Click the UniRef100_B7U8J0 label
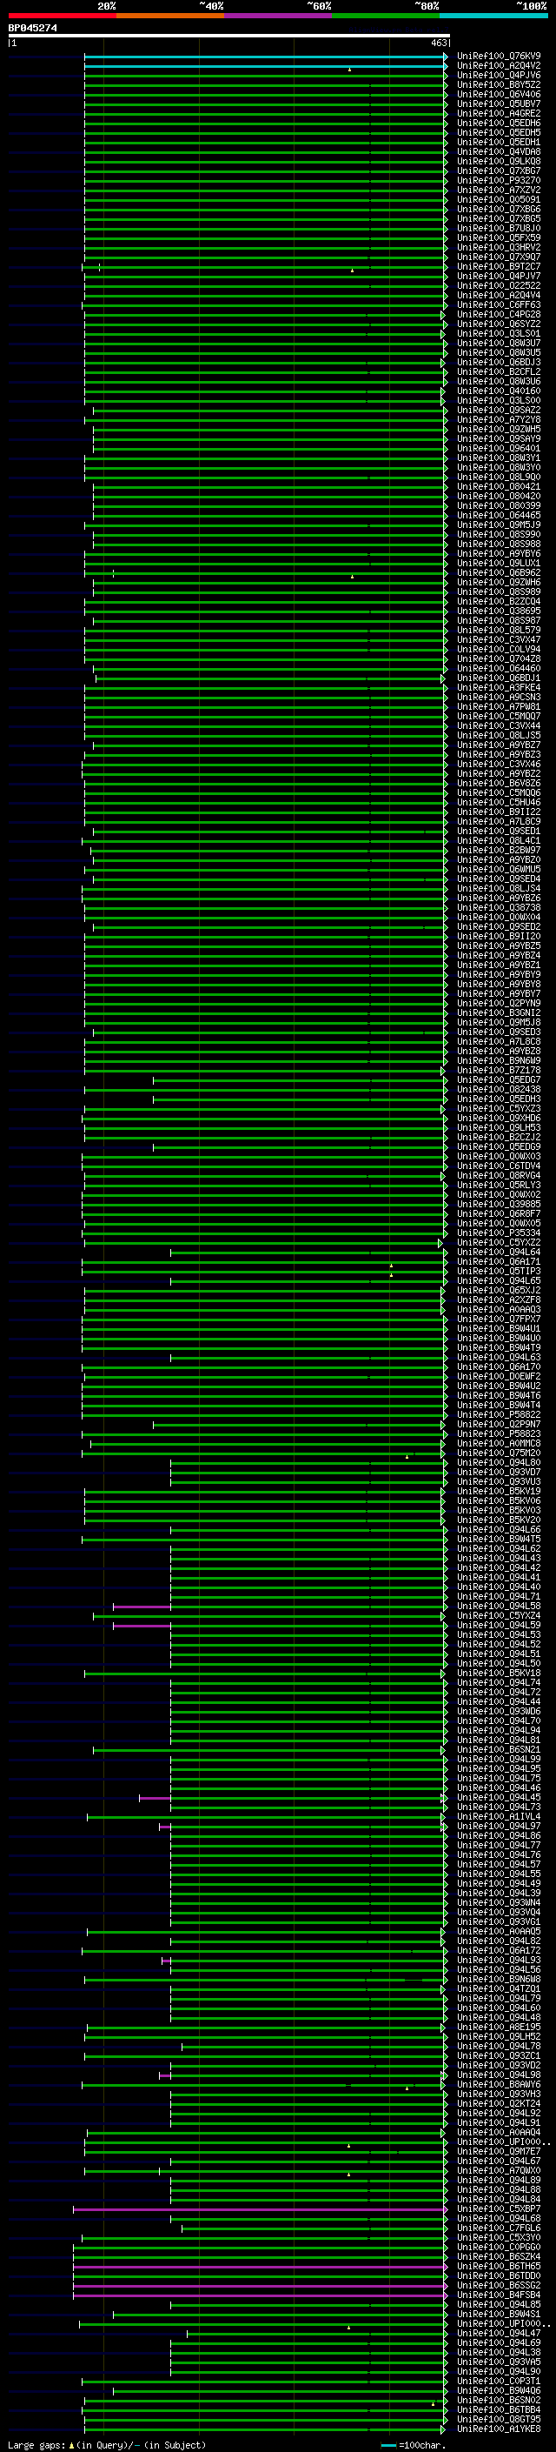 click(x=499, y=228)
